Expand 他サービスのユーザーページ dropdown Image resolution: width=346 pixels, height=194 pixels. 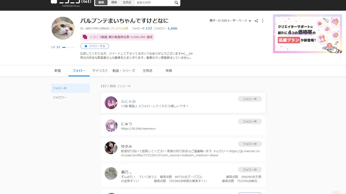[x=230, y=21]
